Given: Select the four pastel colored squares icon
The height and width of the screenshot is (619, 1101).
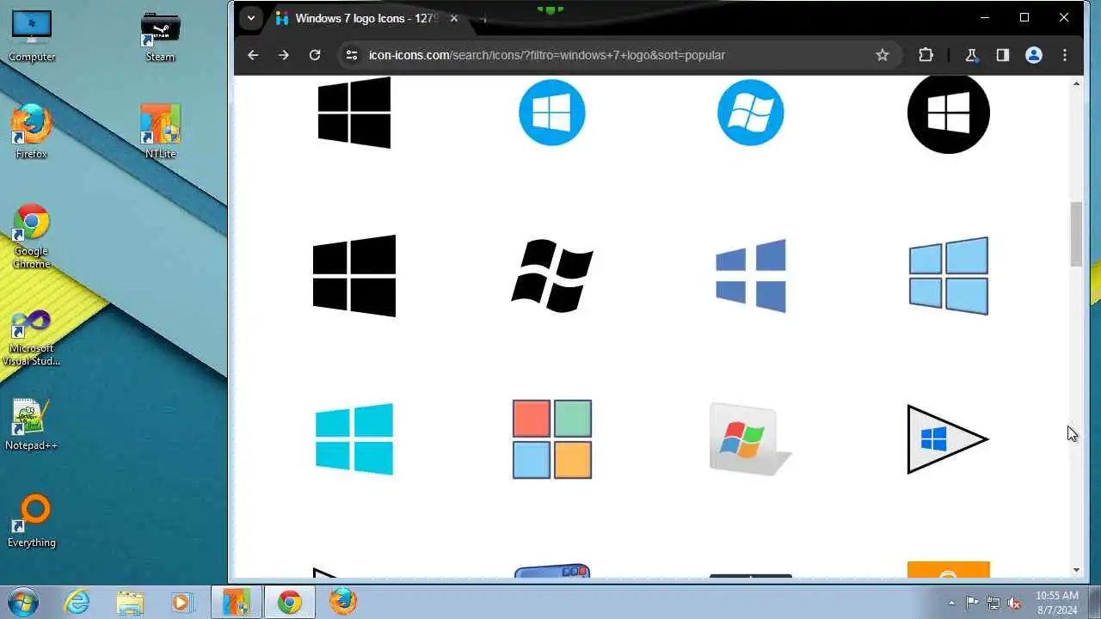Looking at the screenshot, I should click(x=552, y=439).
